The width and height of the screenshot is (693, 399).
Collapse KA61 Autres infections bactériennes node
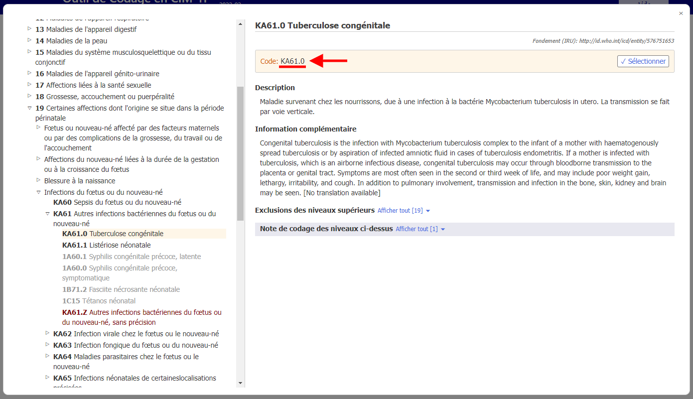[47, 214]
